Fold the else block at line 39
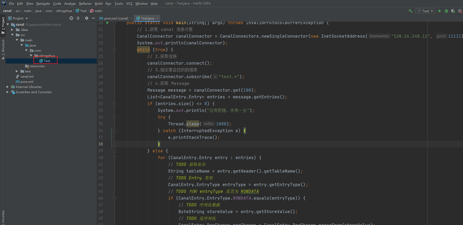463x225 pixels. (114, 151)
